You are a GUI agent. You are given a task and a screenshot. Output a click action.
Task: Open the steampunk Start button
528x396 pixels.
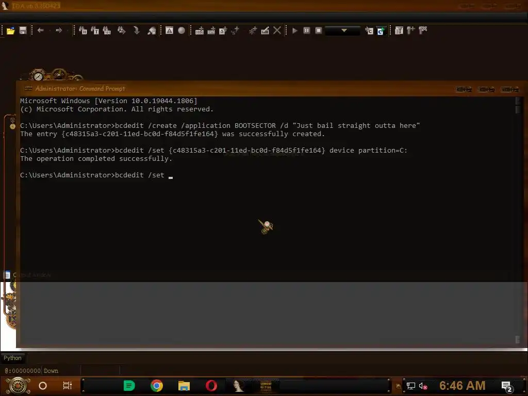tap(18, 386)
